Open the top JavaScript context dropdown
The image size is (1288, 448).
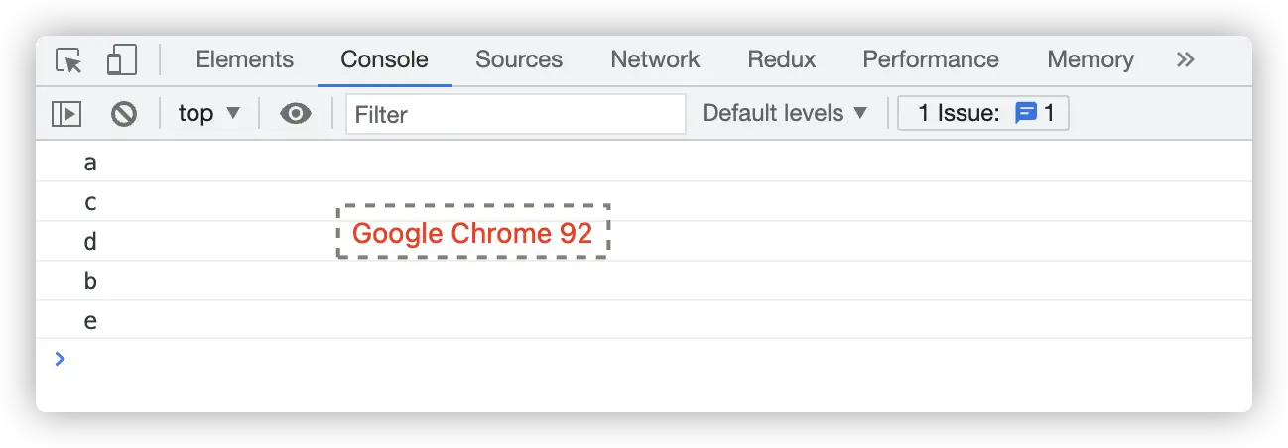click(209, 113)
